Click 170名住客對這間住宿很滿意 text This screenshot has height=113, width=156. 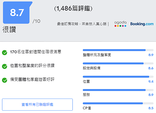(36, 52)
